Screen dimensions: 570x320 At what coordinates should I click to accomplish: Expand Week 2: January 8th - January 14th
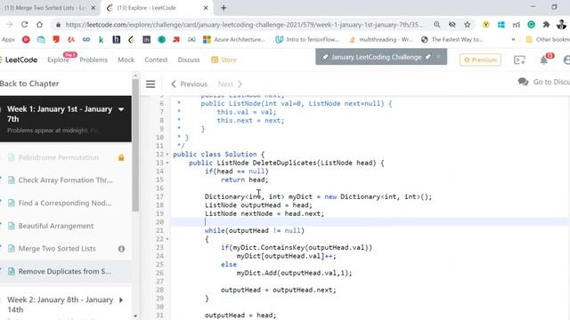tap(121, 300)
